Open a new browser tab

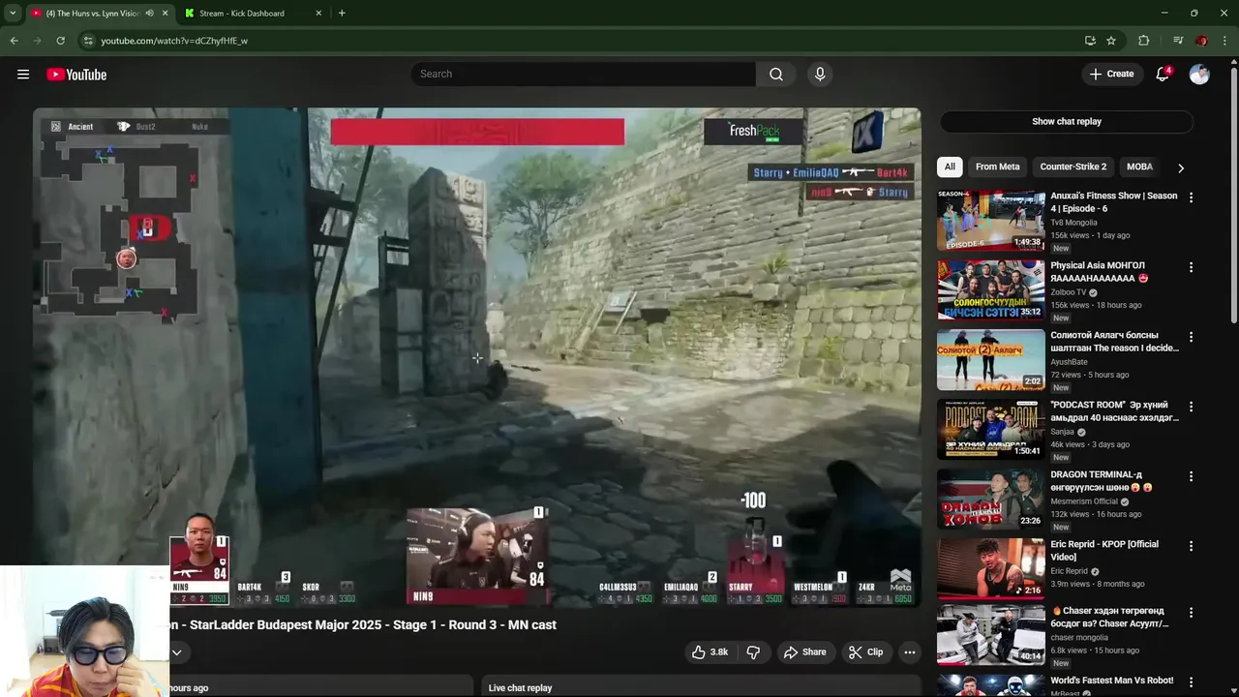(x=342, y=14)
